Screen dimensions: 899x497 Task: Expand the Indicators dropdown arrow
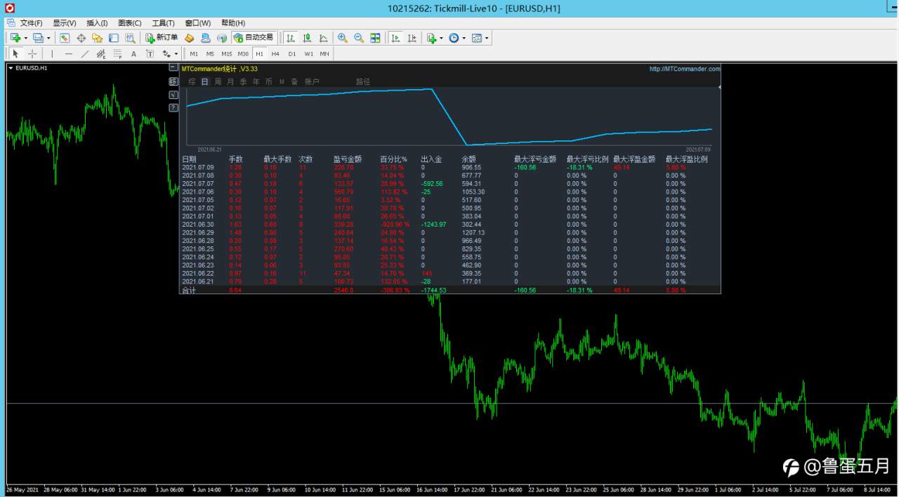click(441, 38)
